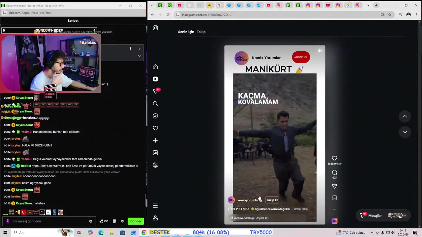Viewport: 422px width, 237px height.
Task: Select the Turkish flag emote
Action: coord(24,212)
